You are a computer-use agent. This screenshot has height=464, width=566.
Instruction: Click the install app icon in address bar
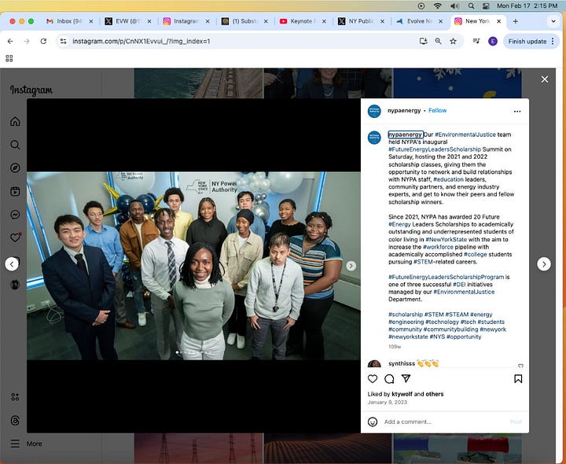coord(424,41)
